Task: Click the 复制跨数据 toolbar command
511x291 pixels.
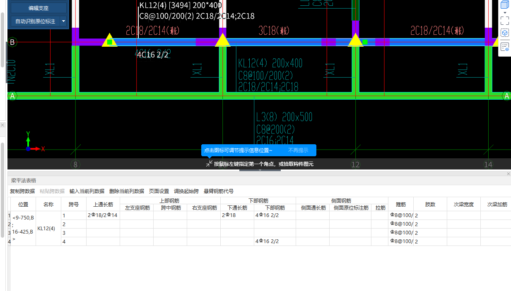Action: coord(22,191)
